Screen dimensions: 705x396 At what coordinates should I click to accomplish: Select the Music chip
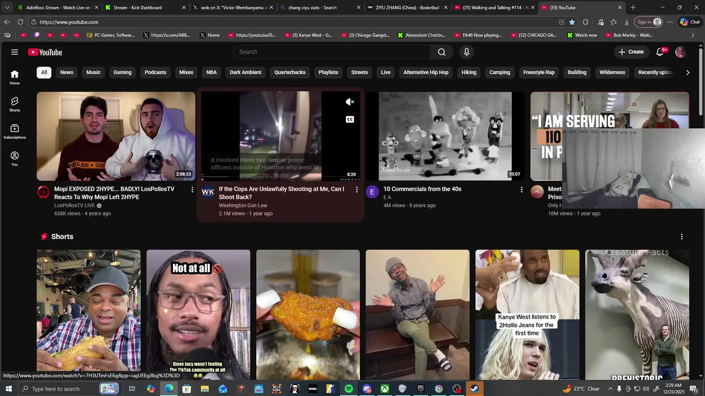click(x=94, y=73)
